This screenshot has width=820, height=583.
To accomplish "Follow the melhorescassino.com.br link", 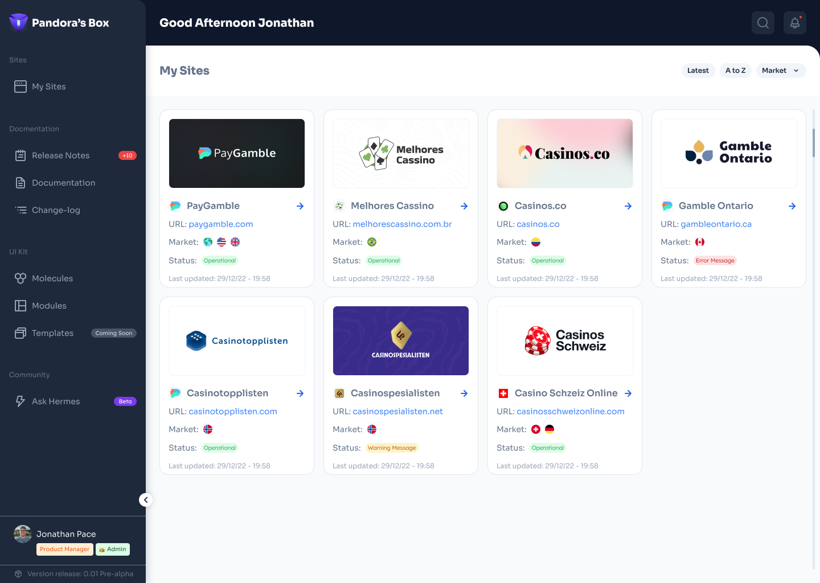I will pos(402,224).
